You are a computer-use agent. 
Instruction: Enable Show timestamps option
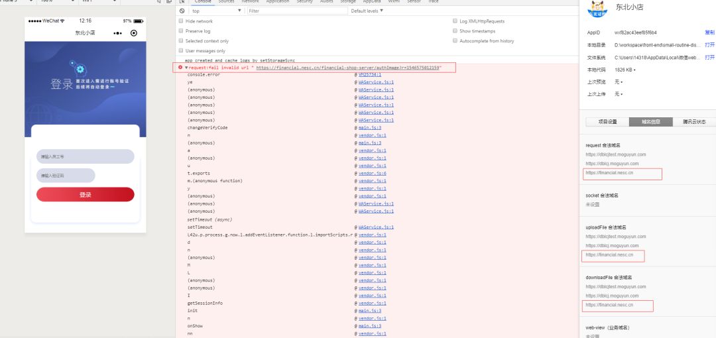455,31
